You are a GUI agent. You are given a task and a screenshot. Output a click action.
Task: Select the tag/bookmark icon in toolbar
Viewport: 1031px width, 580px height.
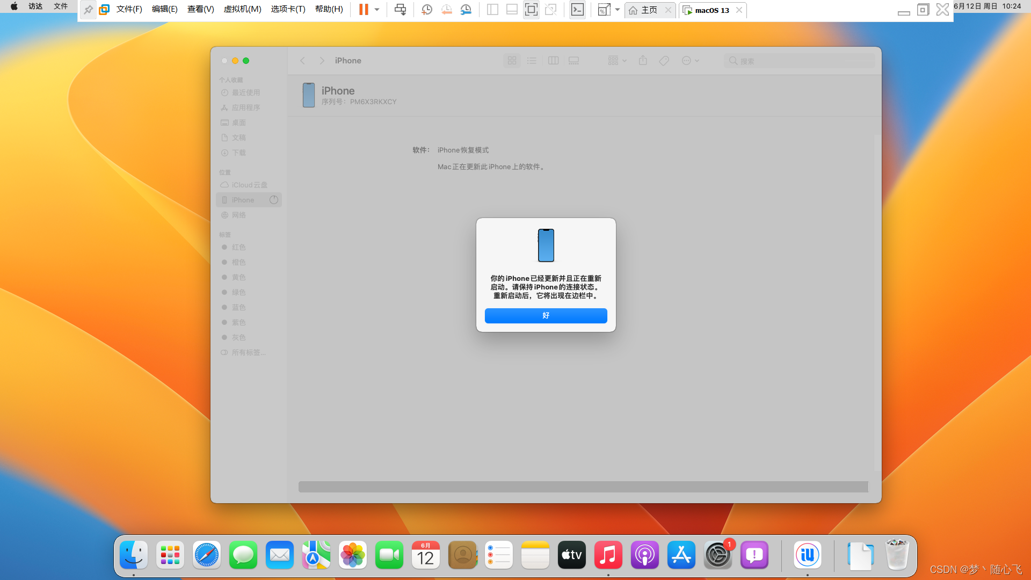pyautogui.click(x=664, y=60)
